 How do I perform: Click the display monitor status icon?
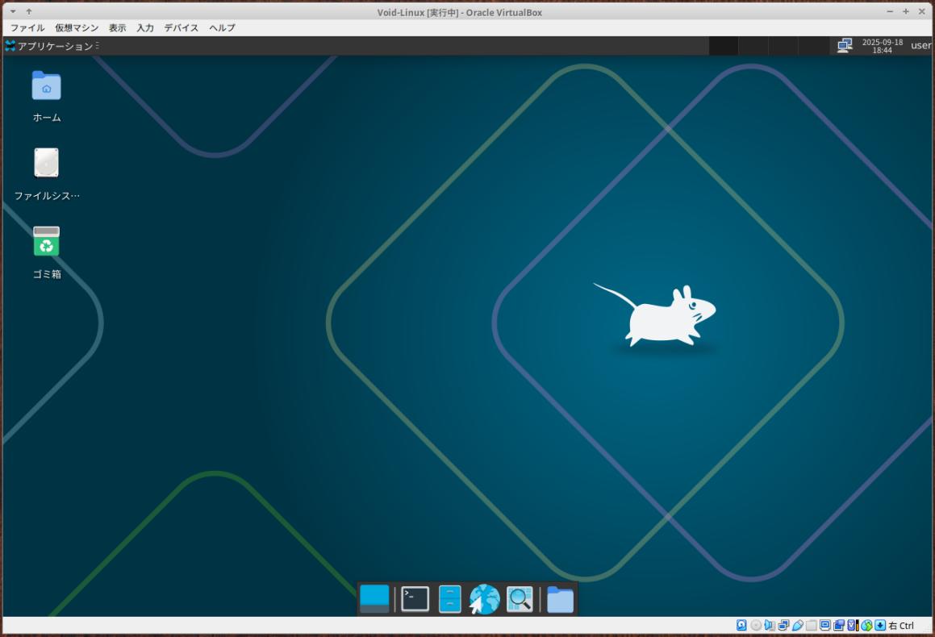[824, 625]
